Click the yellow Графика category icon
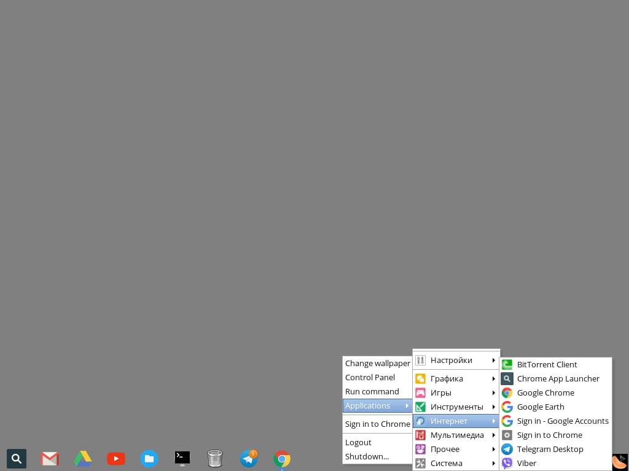This screenshot has width=629, height=471. click(x=420, y=378)
